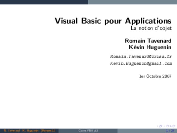
Task: Click the go-back curved arrow navigation icon
Action: 167,126
